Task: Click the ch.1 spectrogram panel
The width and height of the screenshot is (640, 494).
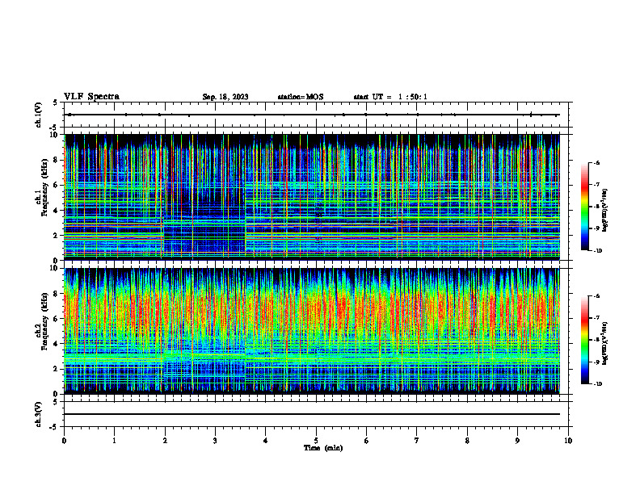Action: point(312,197)
